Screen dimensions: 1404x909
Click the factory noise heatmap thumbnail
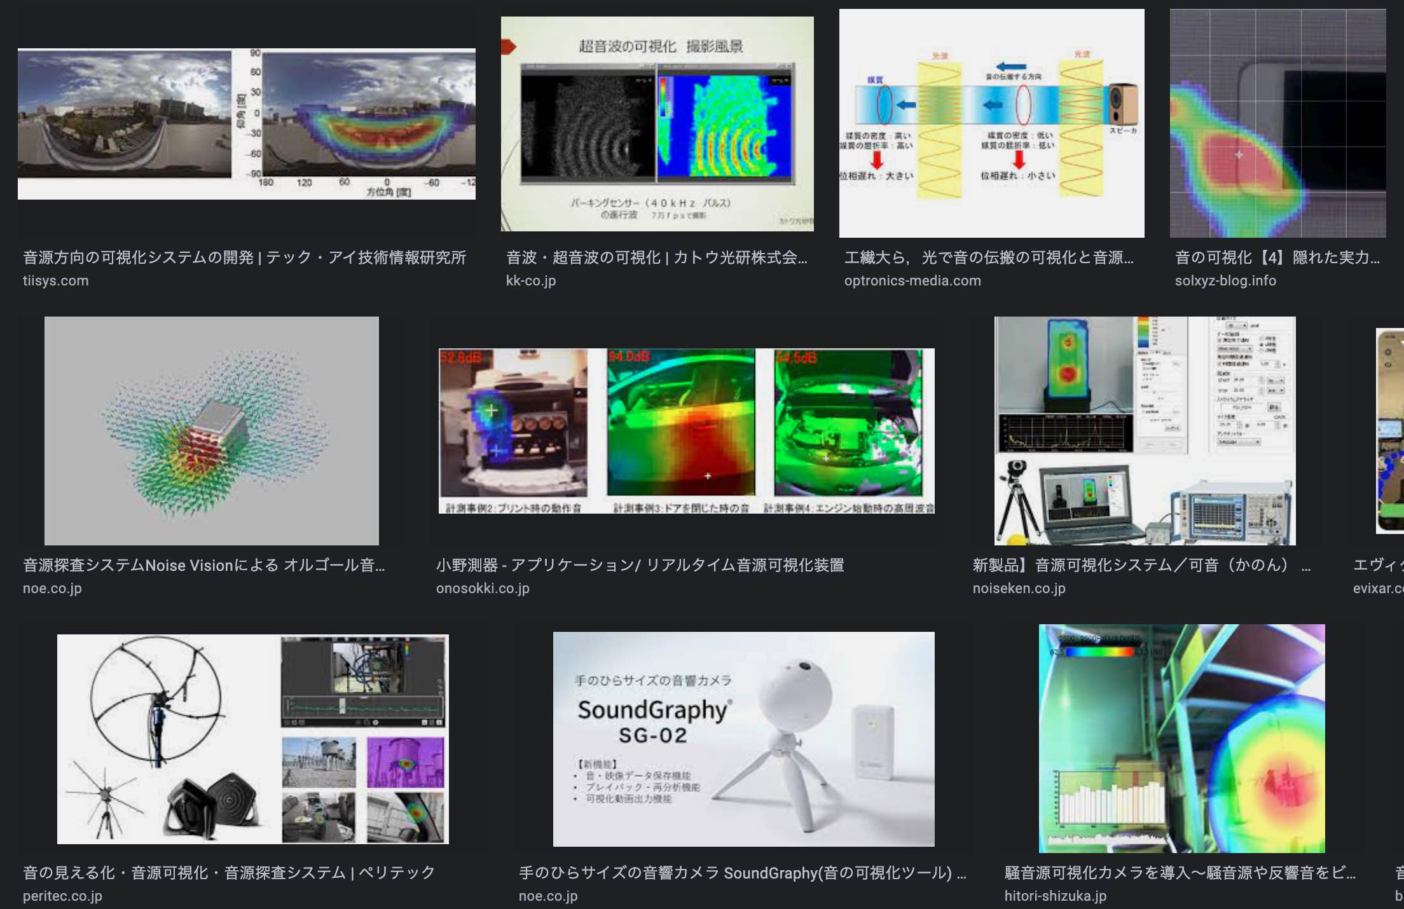point(1181,739)
